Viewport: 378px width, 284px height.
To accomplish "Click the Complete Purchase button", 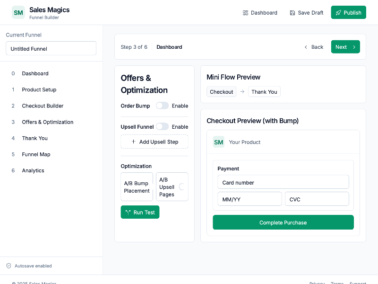I will [x=283, y=222].
